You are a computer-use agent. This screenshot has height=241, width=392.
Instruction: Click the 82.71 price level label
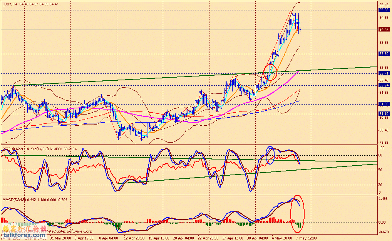click(x=383, y=73)
